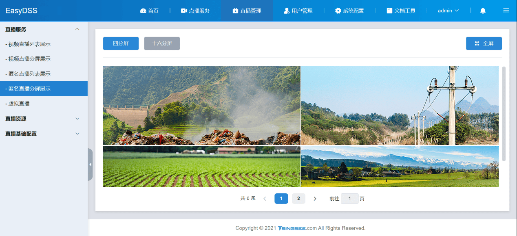Viewport: 517px width, 236px height.
Task: Open the hamburger menu icon
Action: (506, 11)
